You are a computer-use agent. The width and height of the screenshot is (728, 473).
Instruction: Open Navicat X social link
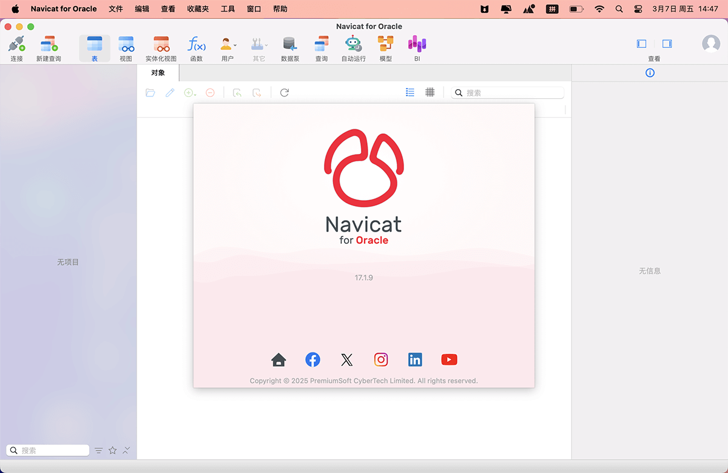pos(346,360)
